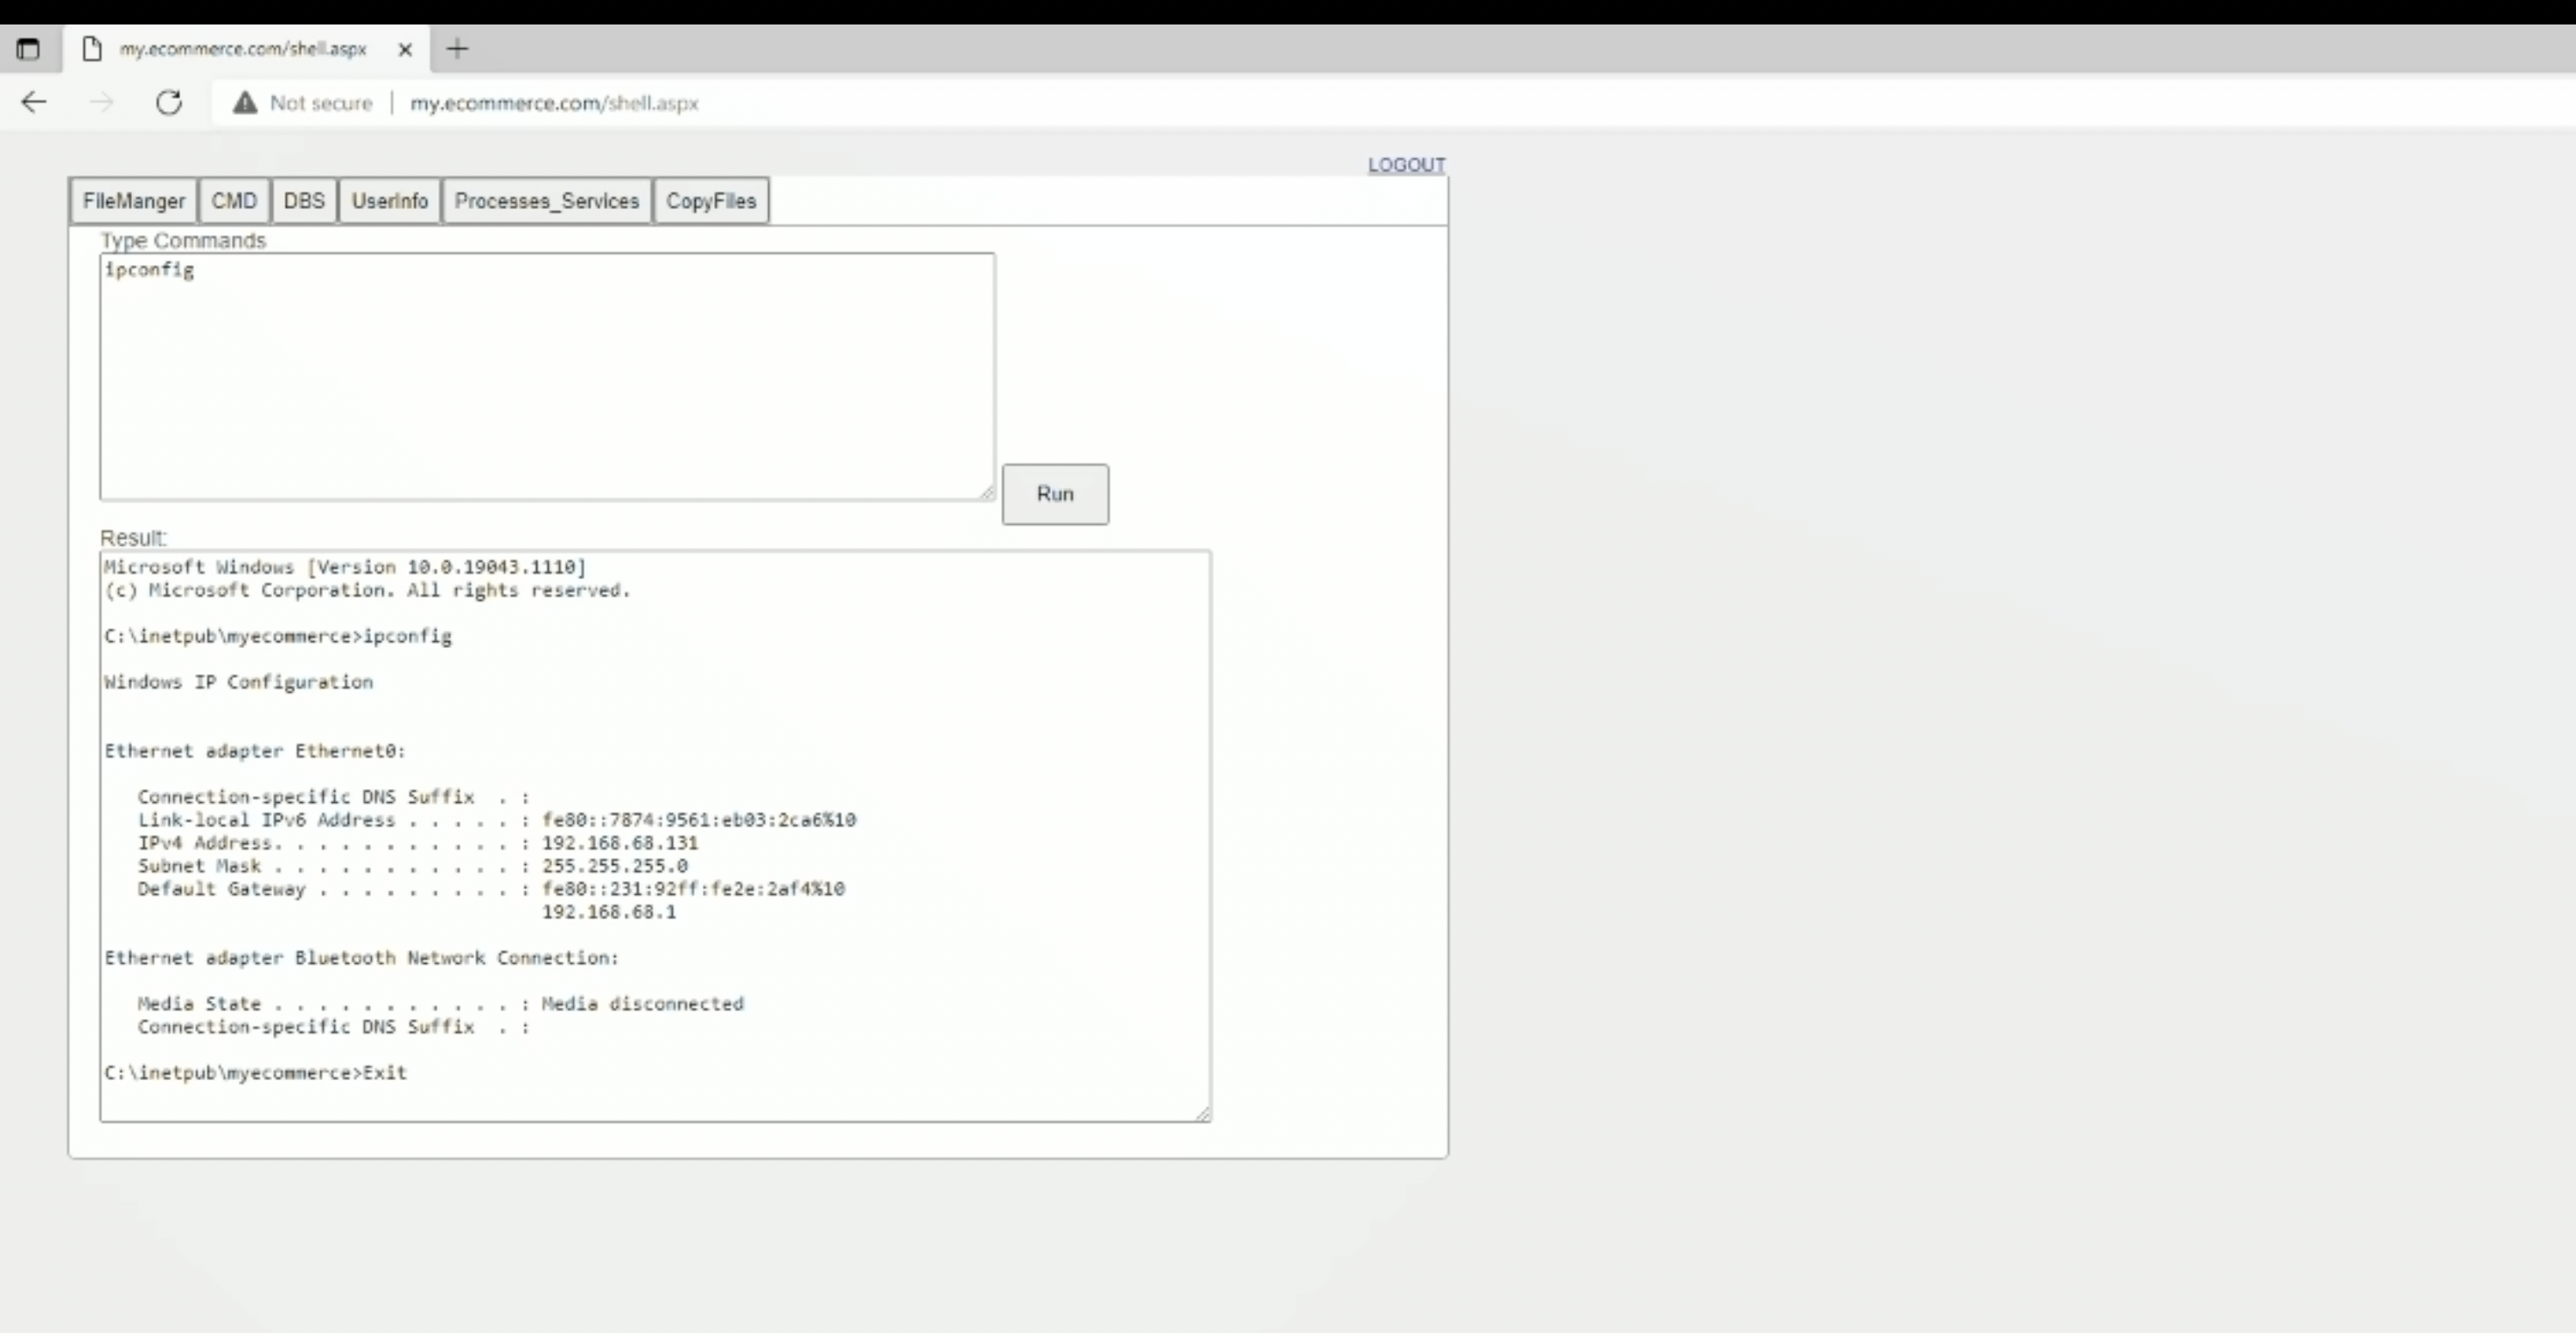This screenshot has height=1333, width=2576.
Task: Click the Not secure warning icon
Action: [245, 102]
